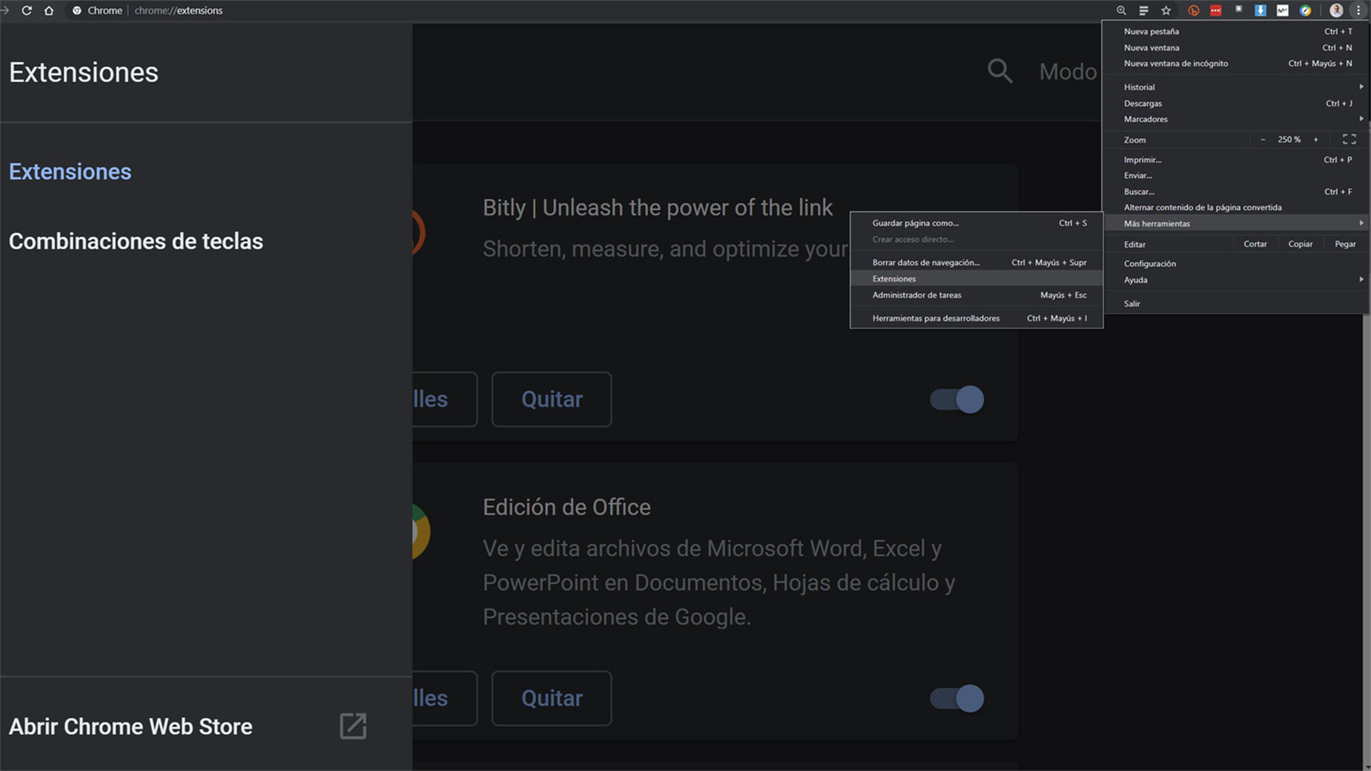Click the red LastPass extension icon

point(1216,11)
